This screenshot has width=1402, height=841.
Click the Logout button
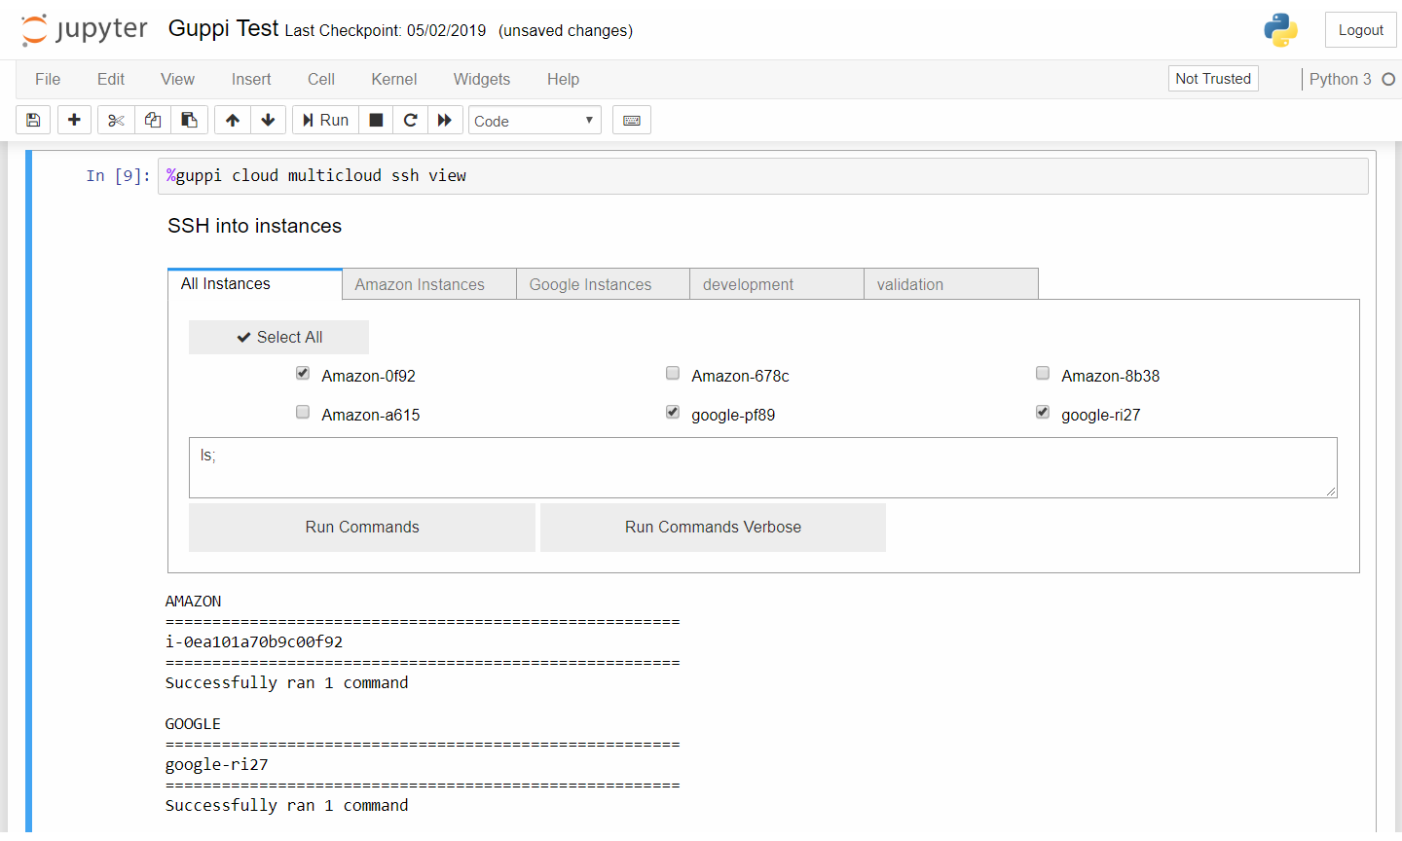coord(1360,30)
